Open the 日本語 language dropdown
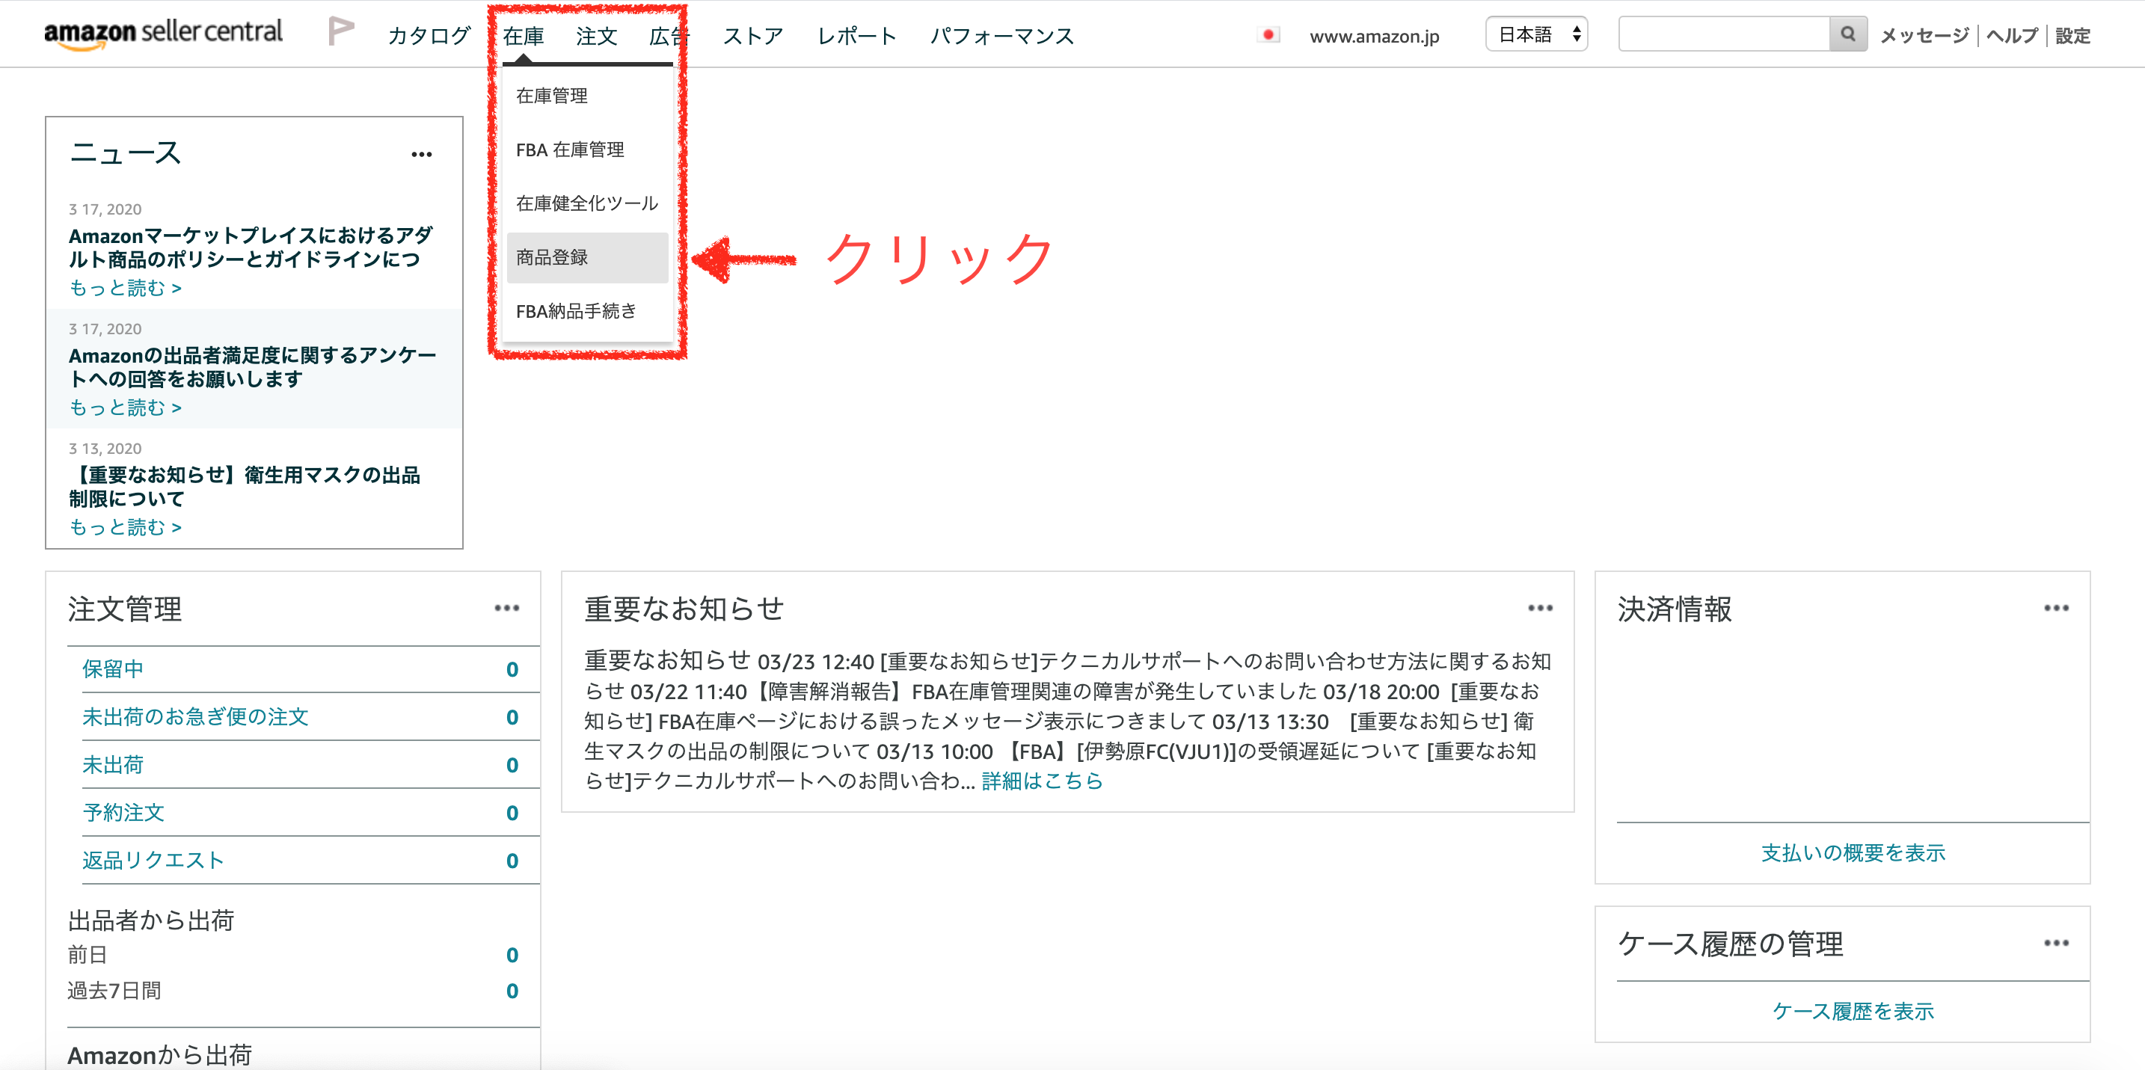The image size is (2145, 1070). (x=1536, y=34)
